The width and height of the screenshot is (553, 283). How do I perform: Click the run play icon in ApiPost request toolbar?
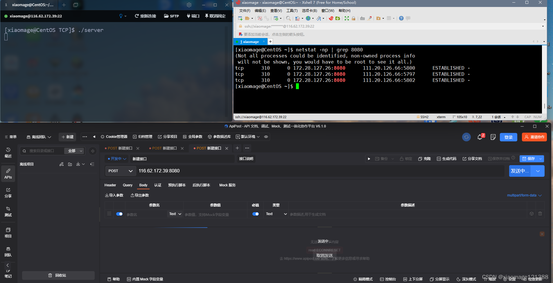(369, 159)
